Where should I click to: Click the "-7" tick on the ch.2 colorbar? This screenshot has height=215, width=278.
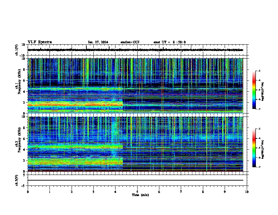(x=259, y=167)
